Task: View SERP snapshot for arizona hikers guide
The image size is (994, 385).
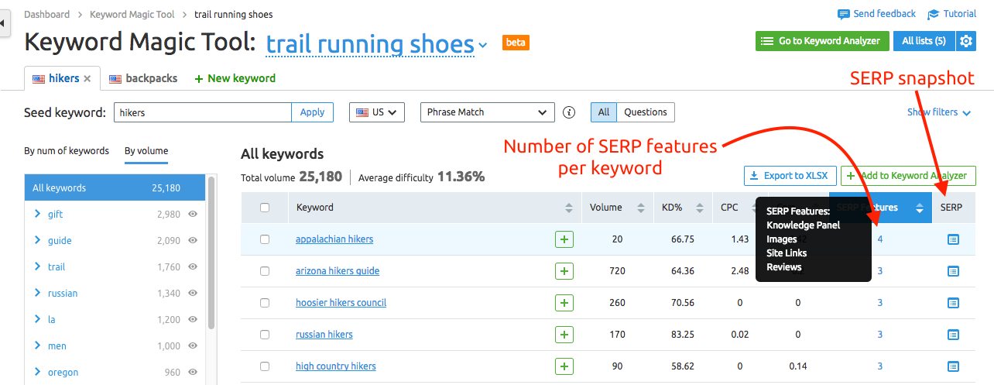Action: [953, 271]
